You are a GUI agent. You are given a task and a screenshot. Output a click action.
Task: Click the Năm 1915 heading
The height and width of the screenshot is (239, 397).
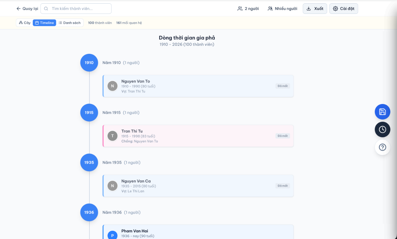111,113
